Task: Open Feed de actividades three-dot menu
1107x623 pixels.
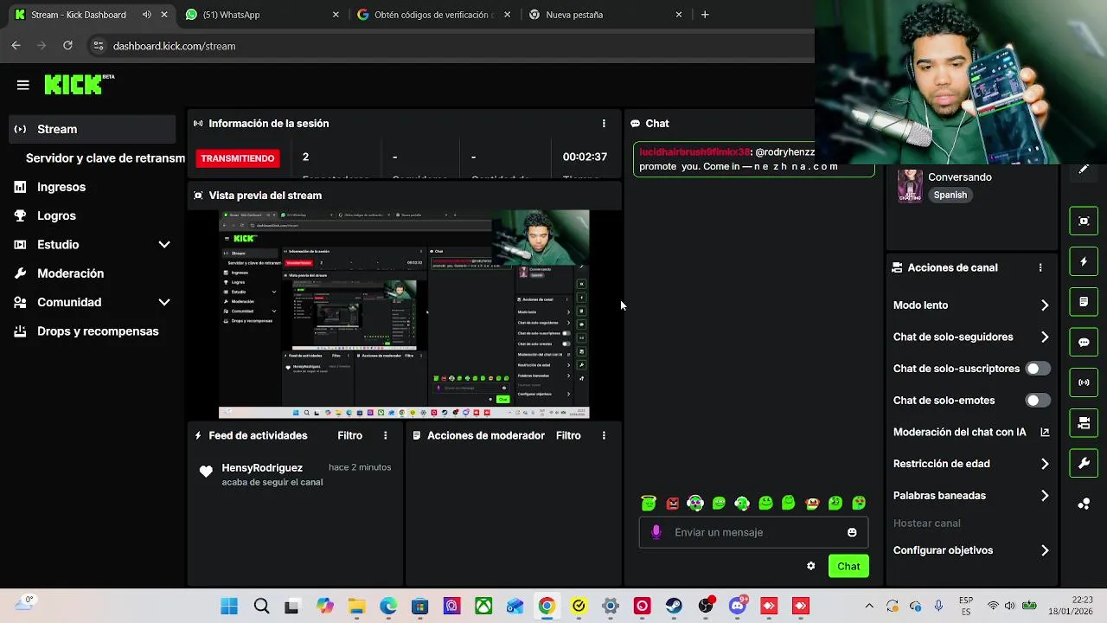Action: coord(386,435)
